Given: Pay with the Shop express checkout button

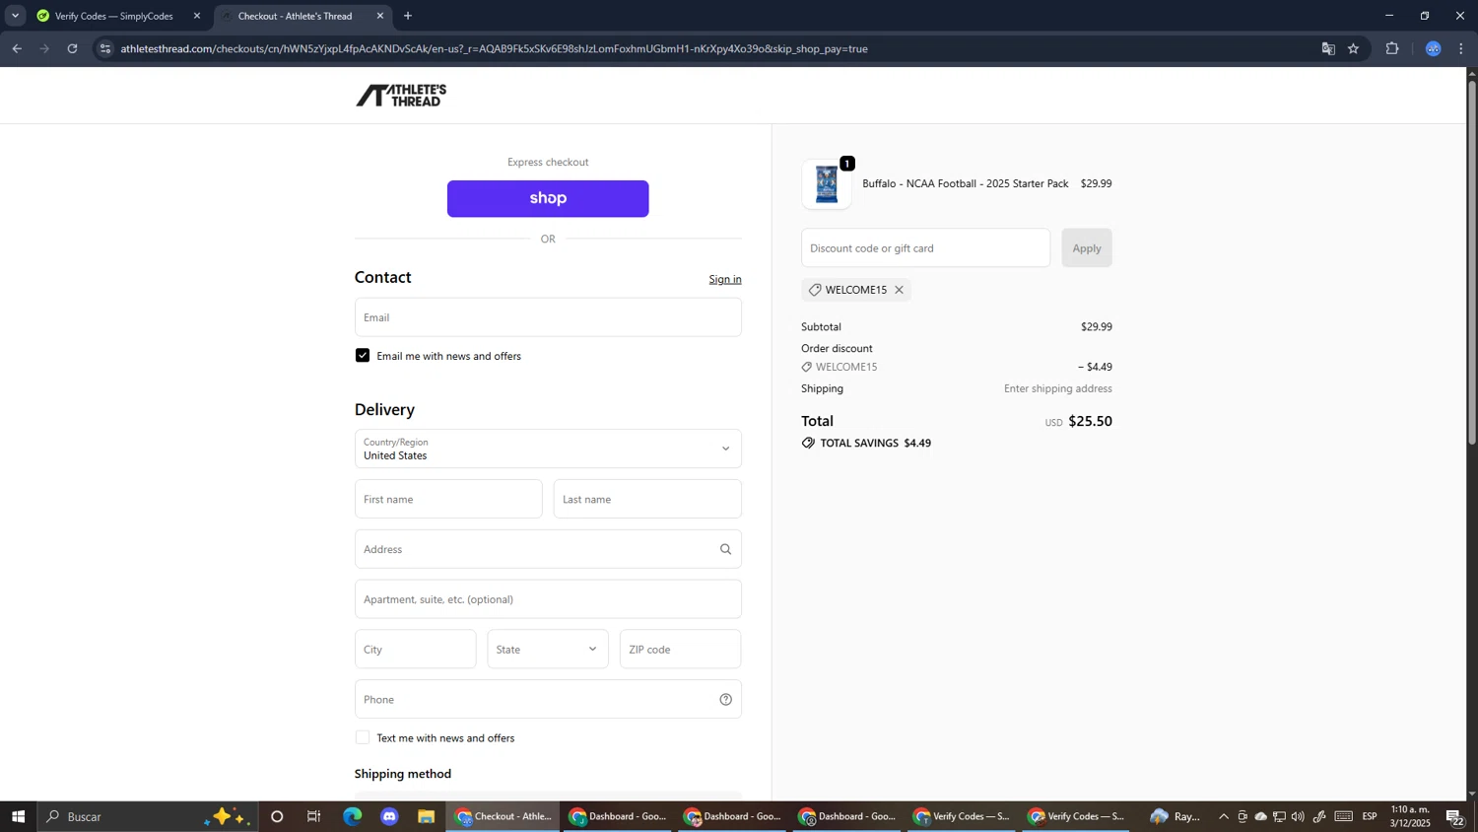Looking at the screenshot, I should (548, 198).
